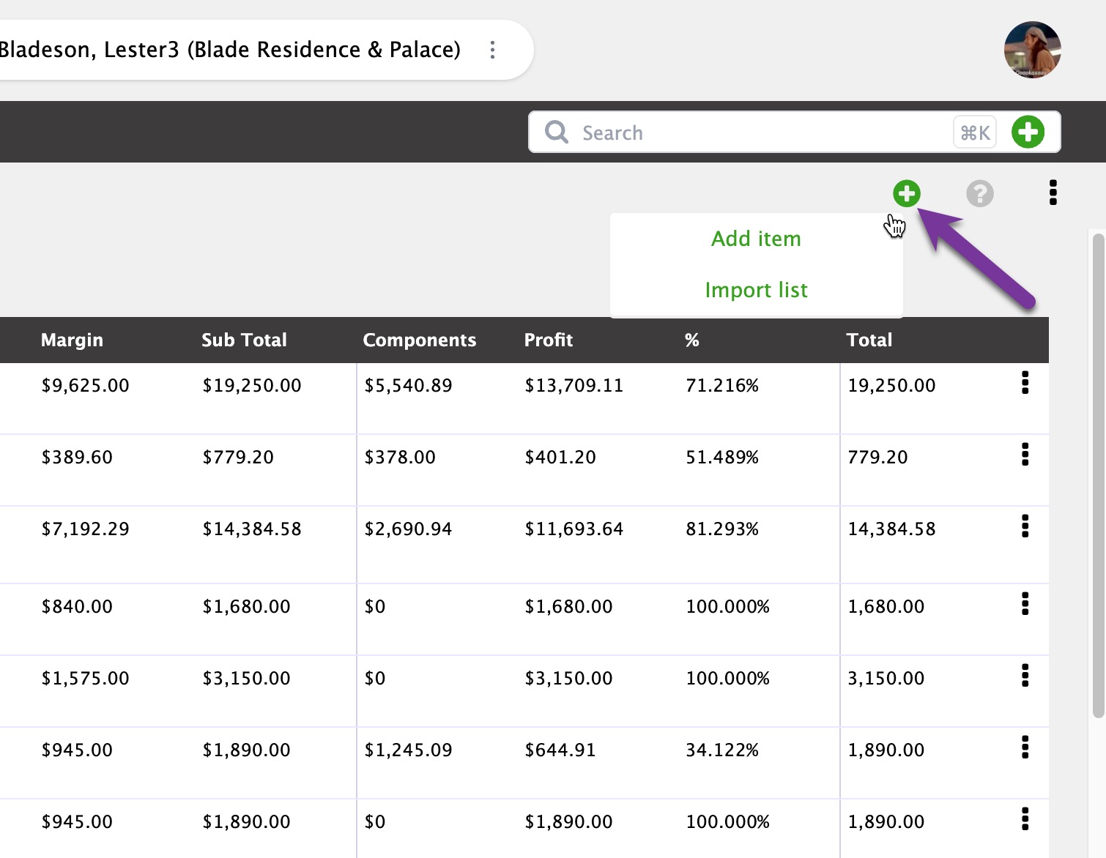Select the 34.122% cell
This screenshot has height=858, width=1106.
[x=722, y=750]
